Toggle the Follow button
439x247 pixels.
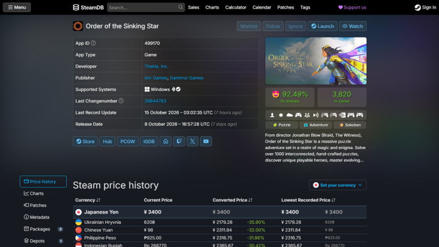click(x=273, y=26)
